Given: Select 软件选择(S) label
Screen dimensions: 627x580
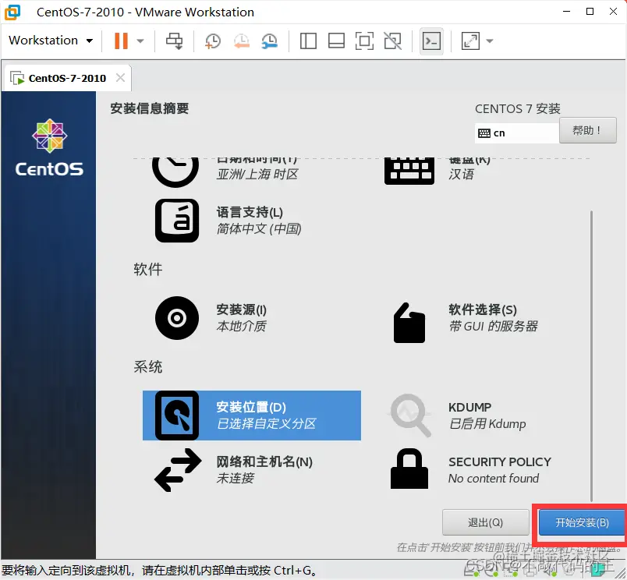Looking at the screenshot, I should (x=483, y=309).
